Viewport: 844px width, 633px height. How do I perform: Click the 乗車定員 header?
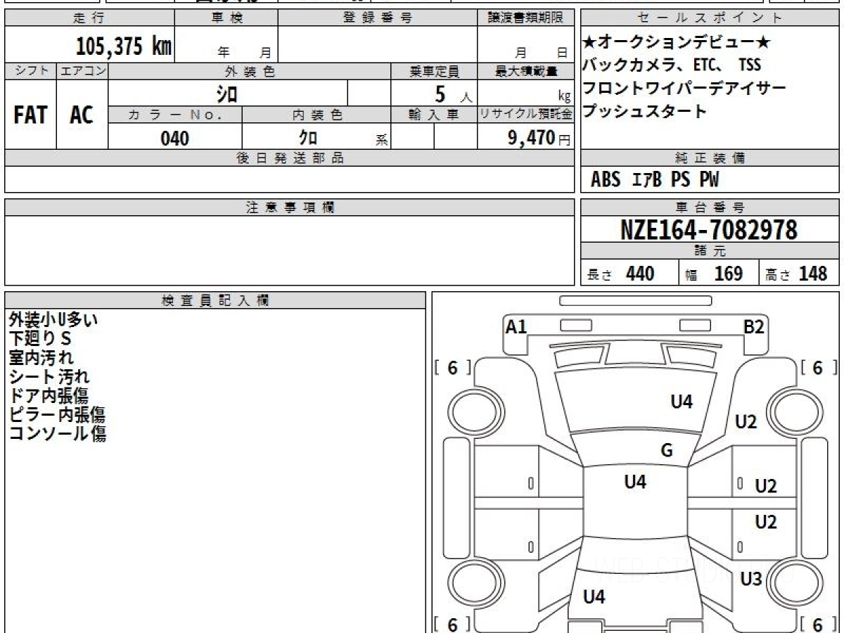click(x=434, y=71)
